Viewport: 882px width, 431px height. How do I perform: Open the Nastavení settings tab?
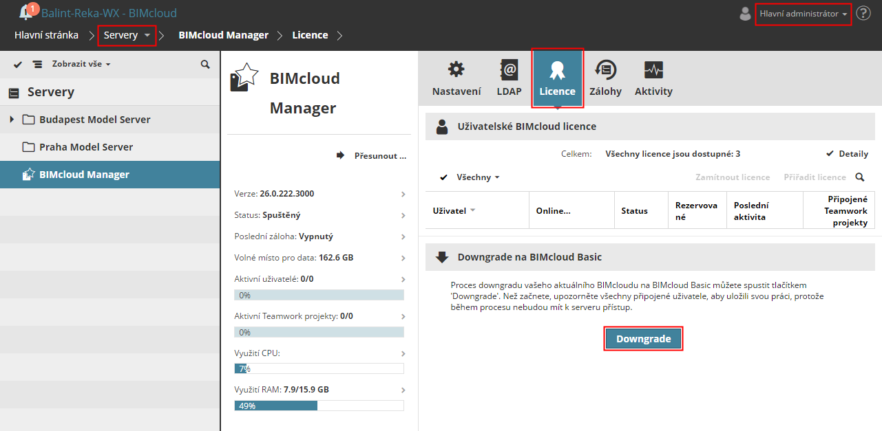coord(456,78)
